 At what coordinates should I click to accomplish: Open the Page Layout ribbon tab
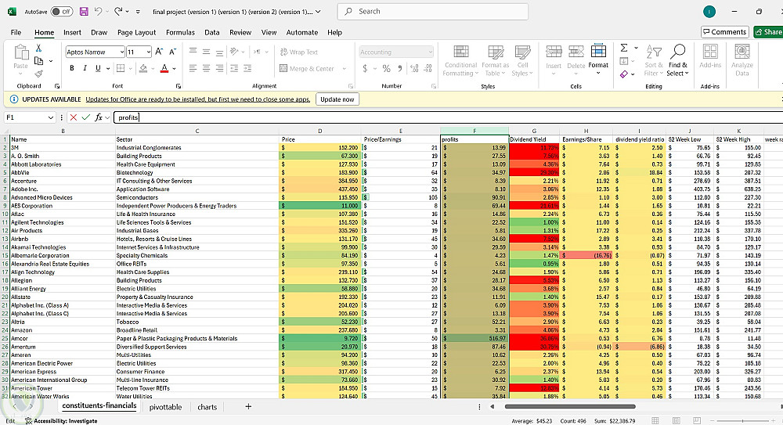(x=136, y=32)
